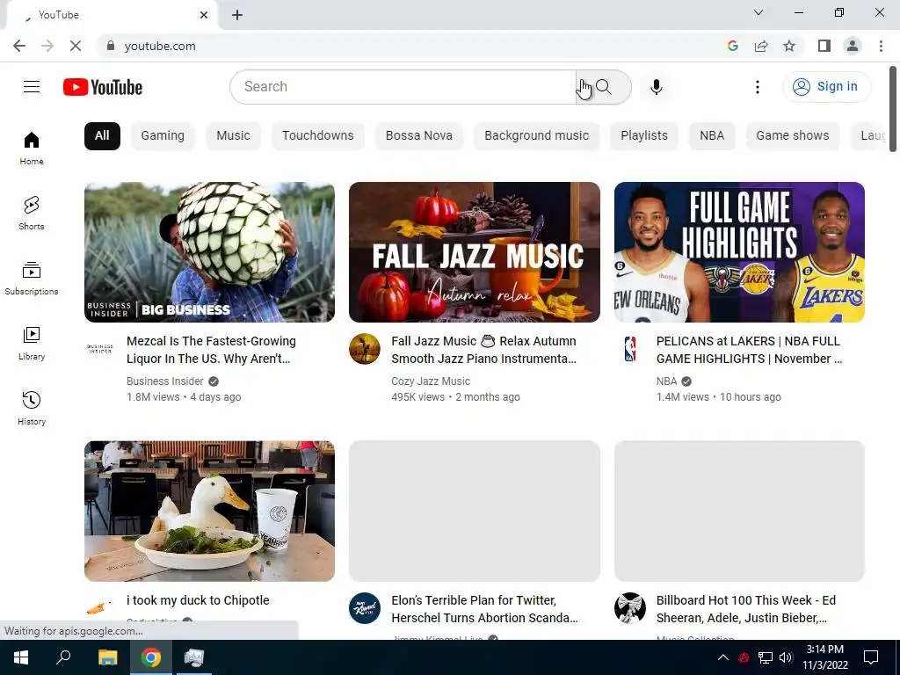Image resolution: width=900 pixels, height=675 pixels.
Task: Open History in the sidebar
Action: (32, 408)
